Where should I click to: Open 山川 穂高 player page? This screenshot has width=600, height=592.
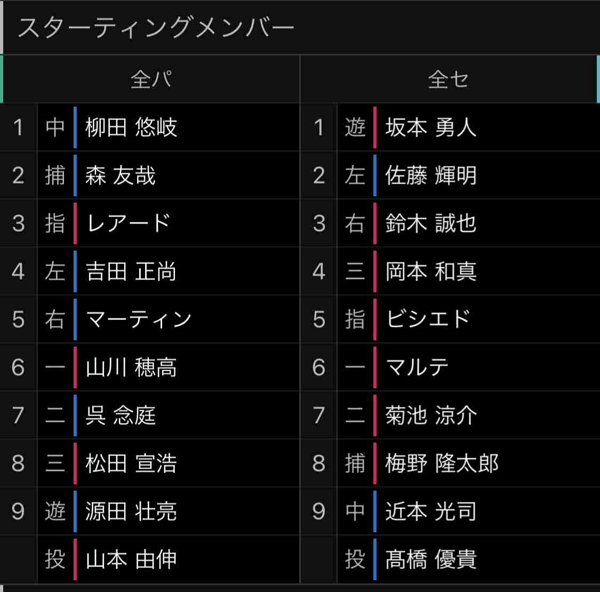(131, 367)
